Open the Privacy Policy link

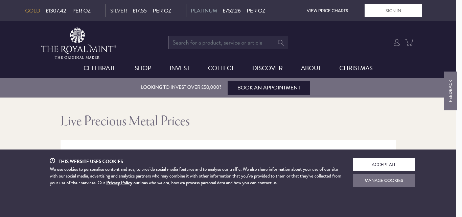click(x=119, y=183)
